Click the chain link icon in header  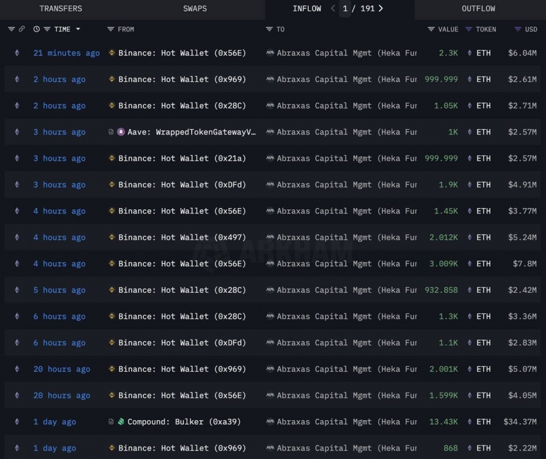[x=22, y=29]
